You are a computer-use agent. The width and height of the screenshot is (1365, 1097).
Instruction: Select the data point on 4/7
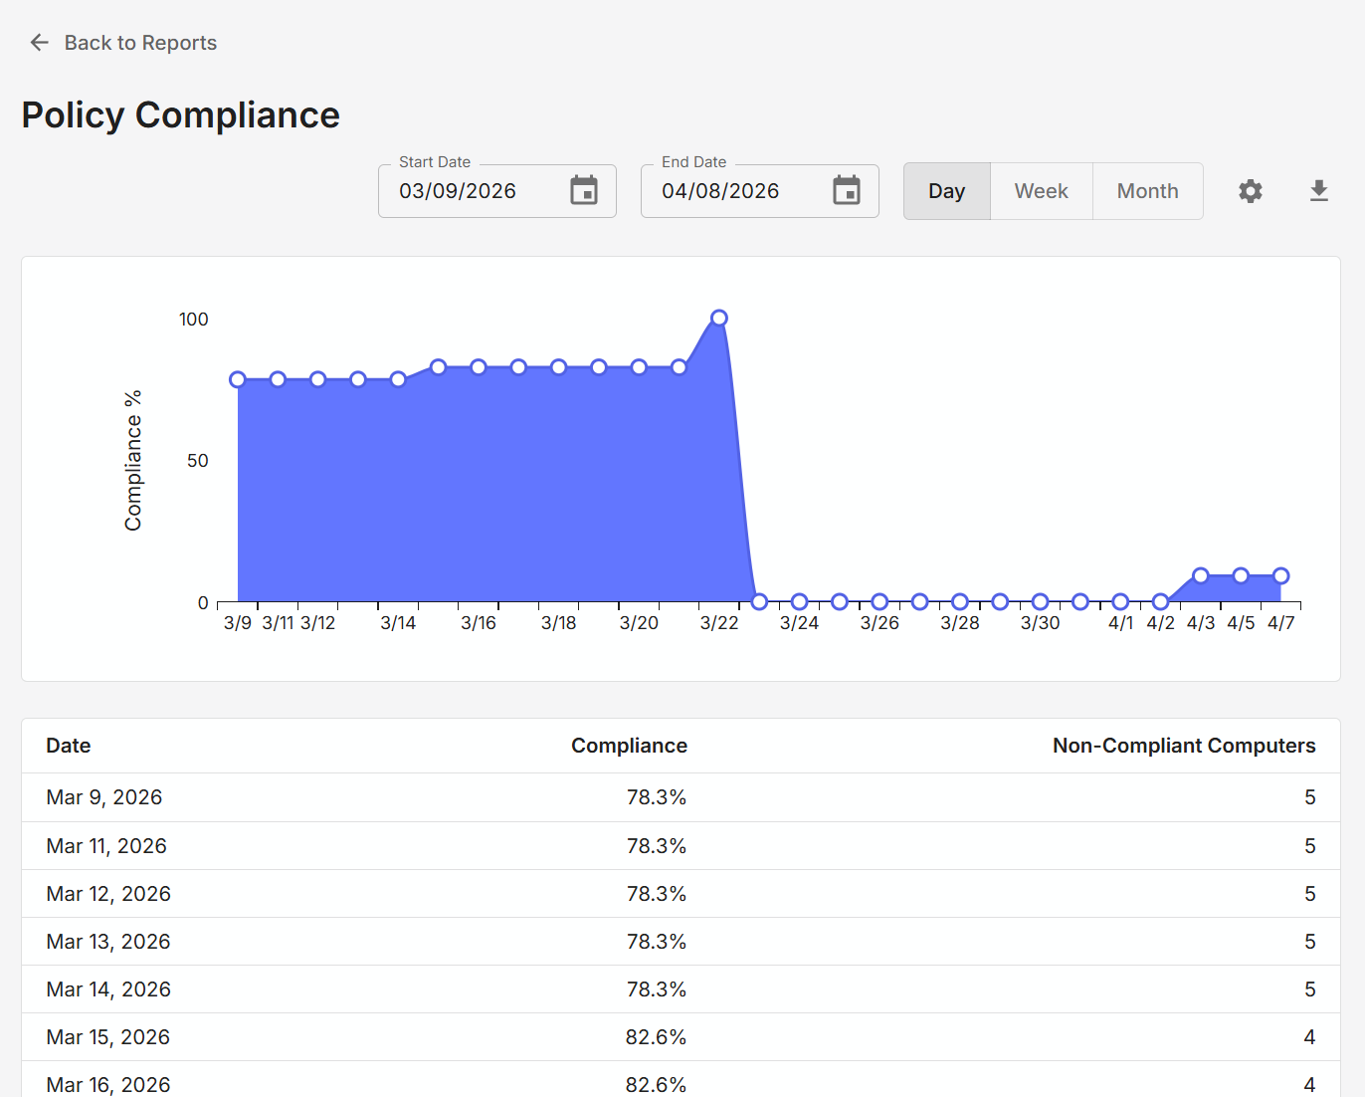coord(1280,574)
